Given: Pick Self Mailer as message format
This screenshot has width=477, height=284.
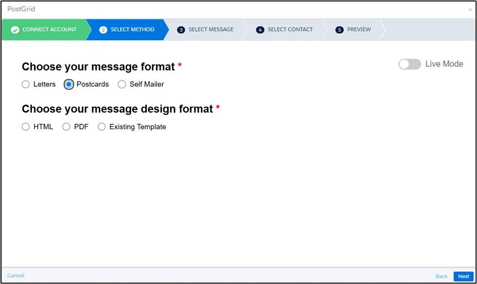Looking at the screenshot, I should 122,84.
